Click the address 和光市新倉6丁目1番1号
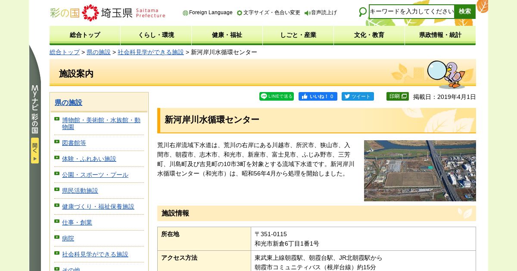This screenshot has height=271, width=517. pyautogui.click(x=287, y=243)
